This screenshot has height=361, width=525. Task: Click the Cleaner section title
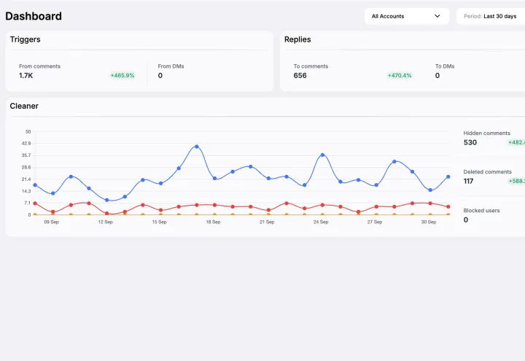pos(24,106)
